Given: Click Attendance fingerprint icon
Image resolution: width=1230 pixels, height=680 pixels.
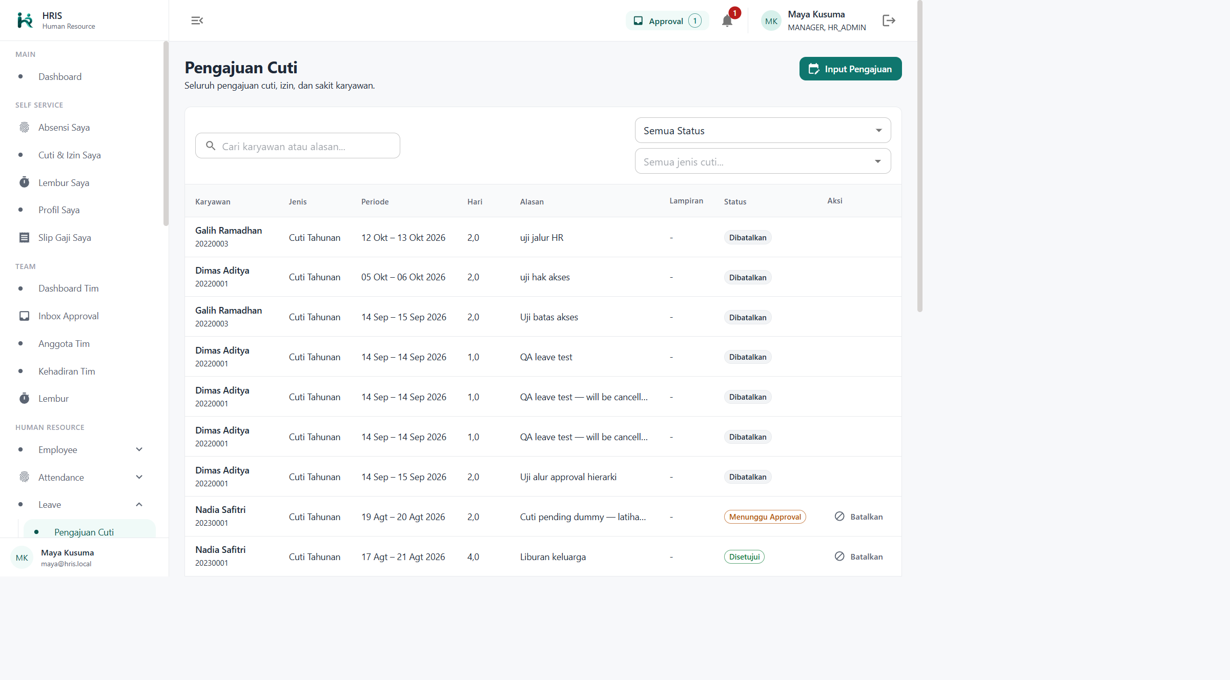Looking at the screenshot, I should pos(24,478).
